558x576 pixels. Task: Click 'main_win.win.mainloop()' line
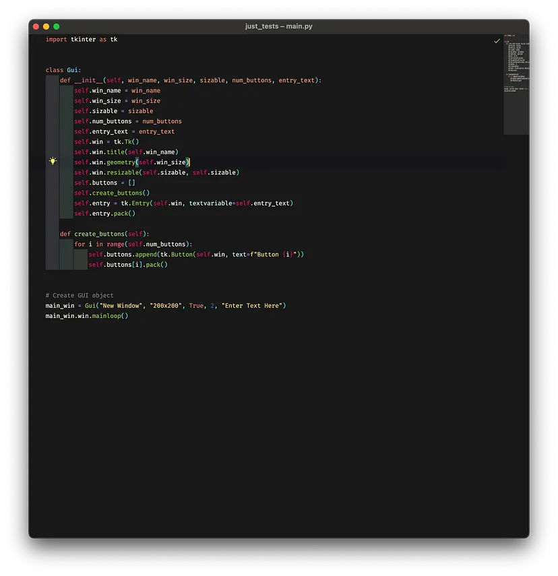point(87,316)
